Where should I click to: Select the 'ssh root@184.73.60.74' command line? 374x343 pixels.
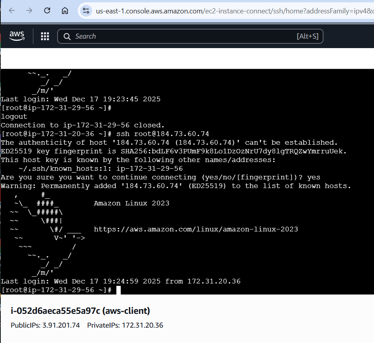[163, 134]
